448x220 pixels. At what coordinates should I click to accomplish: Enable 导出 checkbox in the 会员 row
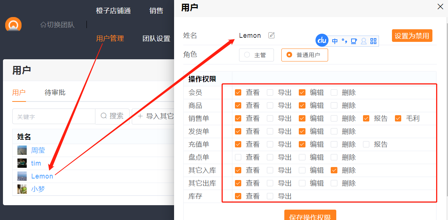(x=270, y=93)
